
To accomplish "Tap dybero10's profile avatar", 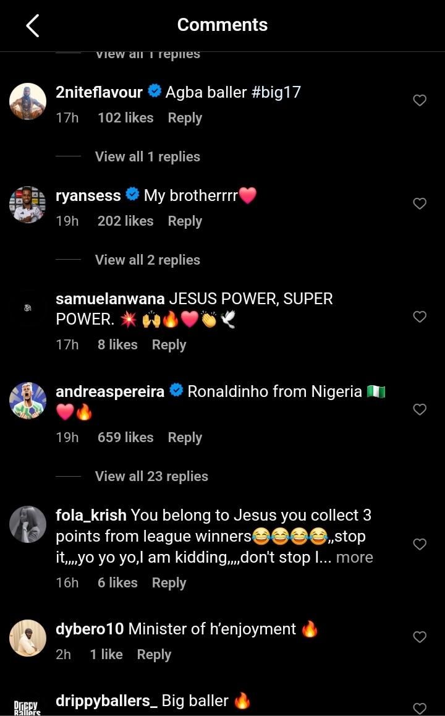I will click(x=28, y=638).
